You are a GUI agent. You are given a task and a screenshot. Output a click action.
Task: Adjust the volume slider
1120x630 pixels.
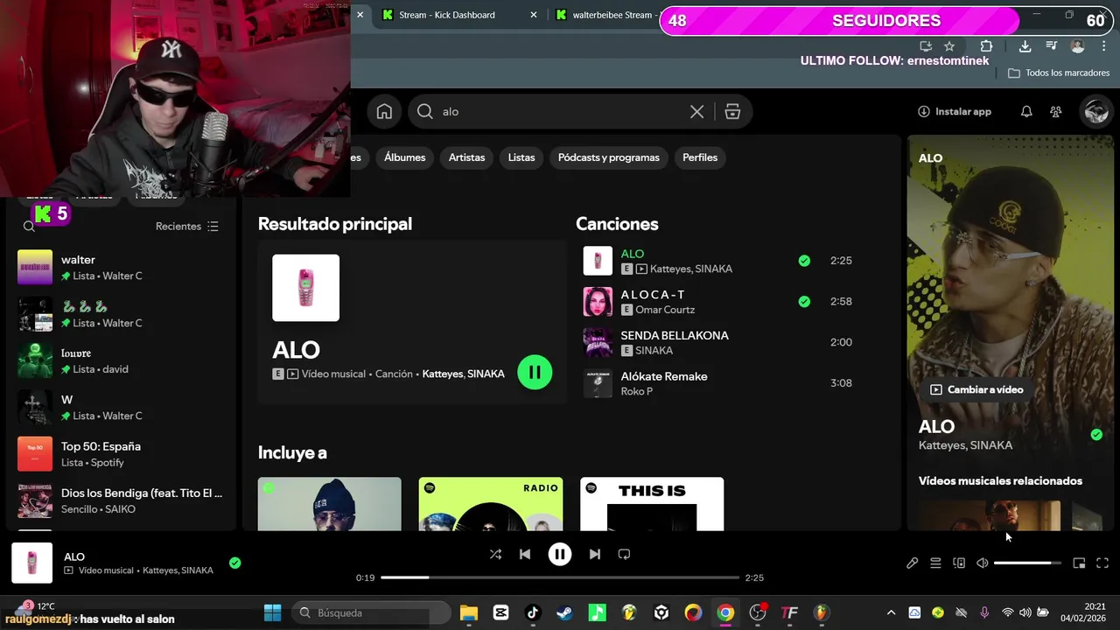pyautogui.click(x=1027, y=563)
